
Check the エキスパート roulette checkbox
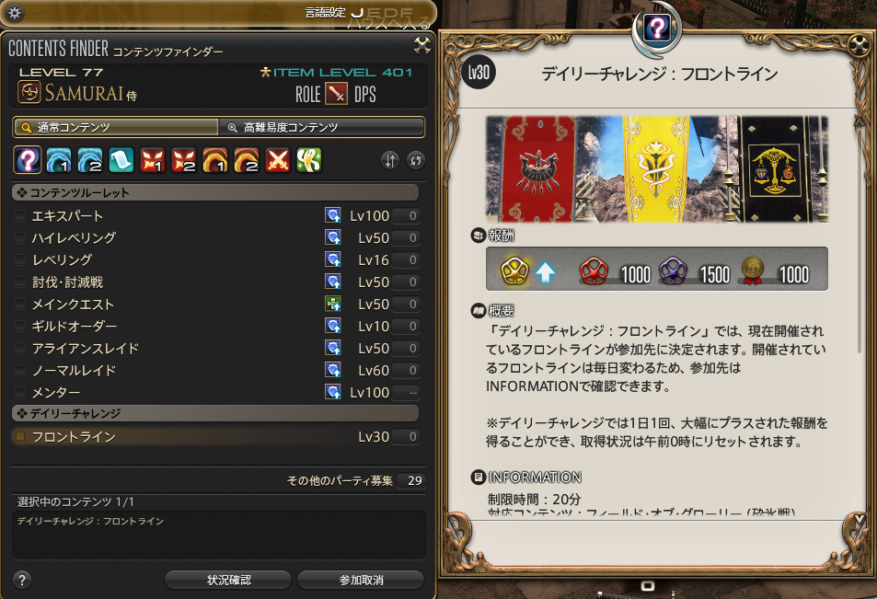pyautogui.click(x=20, y=215)
